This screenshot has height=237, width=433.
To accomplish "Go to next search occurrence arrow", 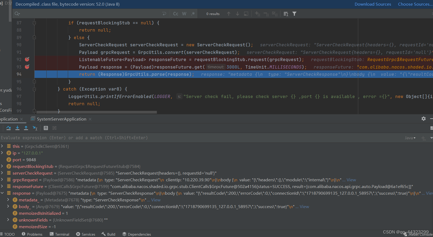I will pyautogui.click(x=238, y=14).
